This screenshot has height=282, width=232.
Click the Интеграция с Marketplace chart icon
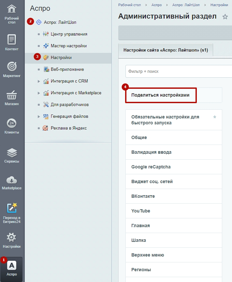(46, 93)
